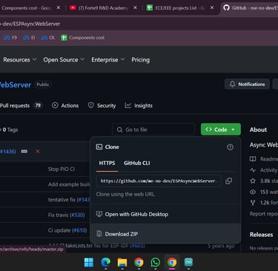This screenshot has height=271, width=278.
Task: Open pull request link #530
Action: [77, 215]
